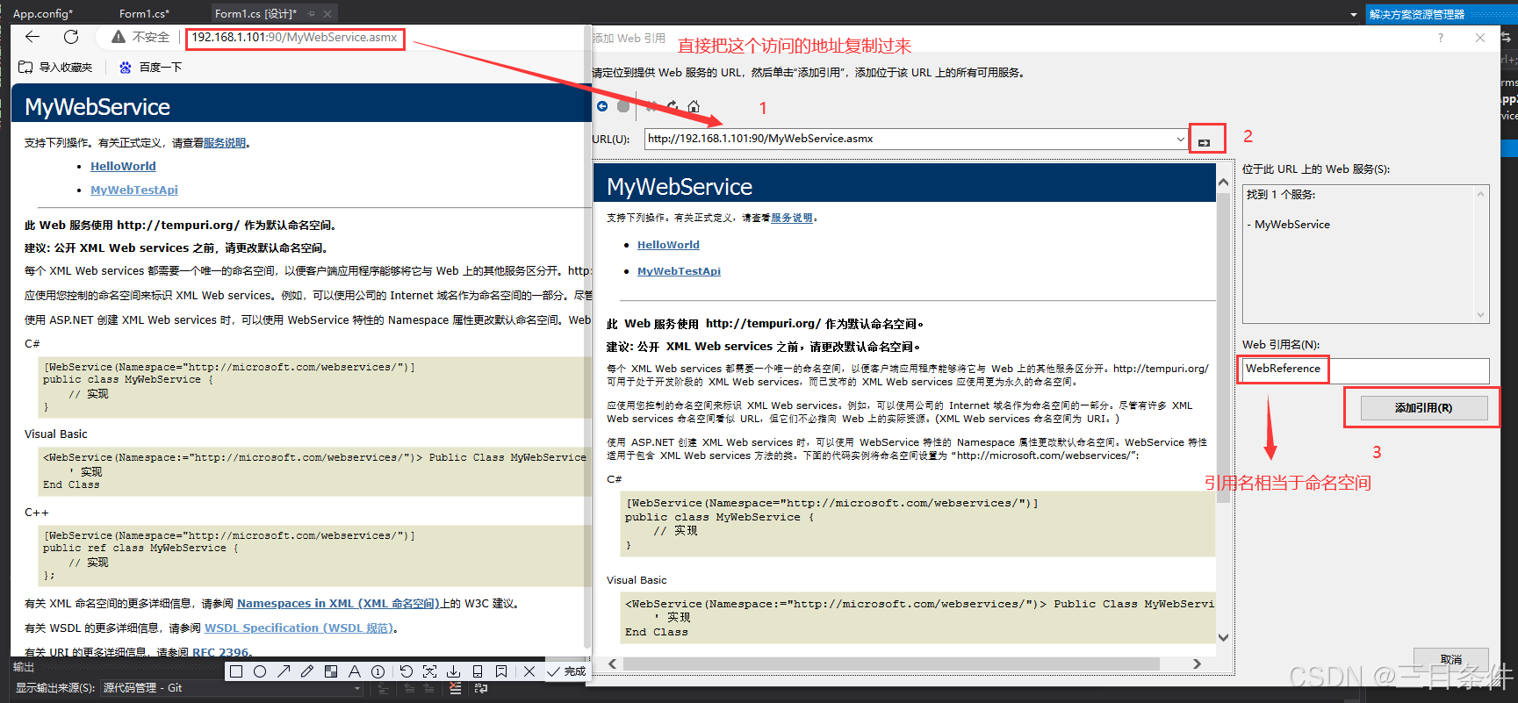
Task: Click the Web 引用名 input field
Action: click(x=1365, y=369)
